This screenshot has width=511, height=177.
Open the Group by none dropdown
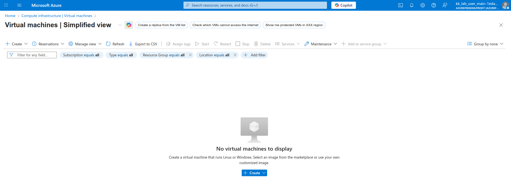pos(485,44)
